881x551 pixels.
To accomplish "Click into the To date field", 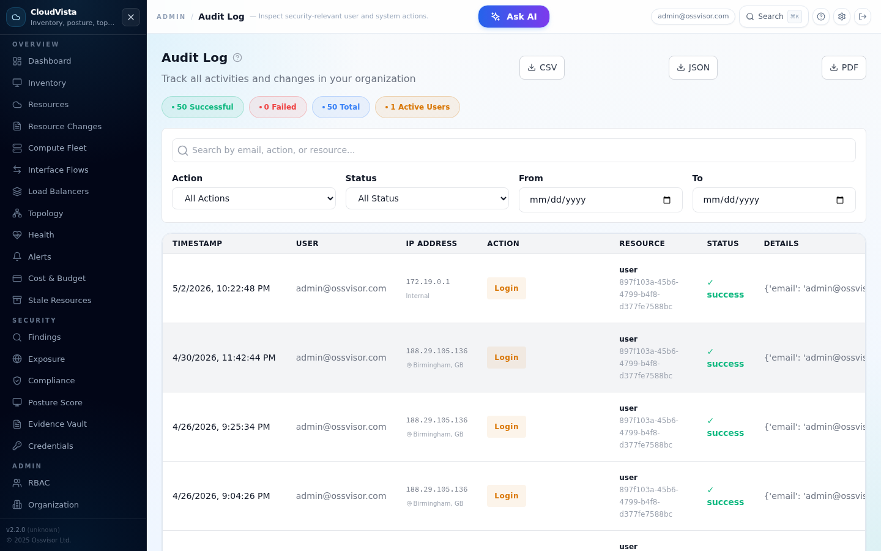I will point(774,200).
